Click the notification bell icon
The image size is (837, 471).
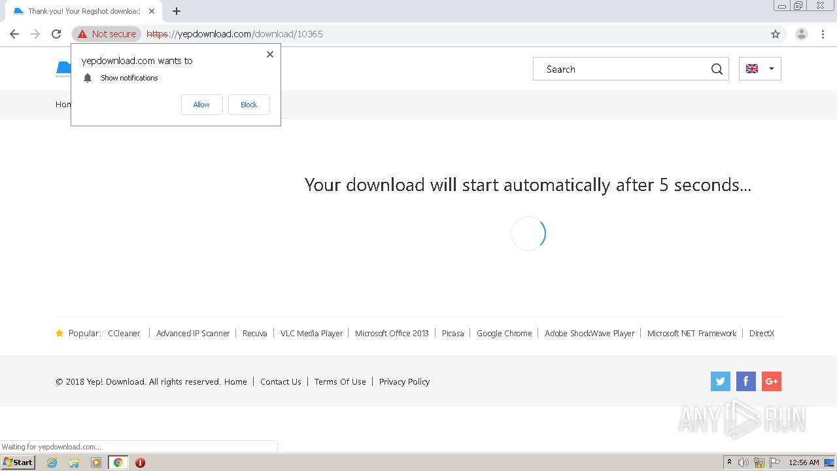pos(88,78)
